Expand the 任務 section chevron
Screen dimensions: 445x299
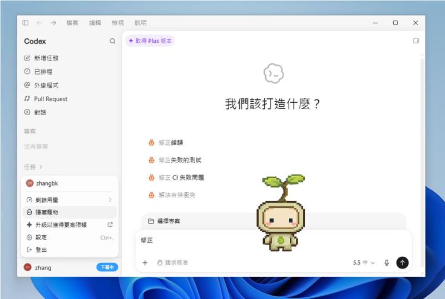[x=41, y=167]
